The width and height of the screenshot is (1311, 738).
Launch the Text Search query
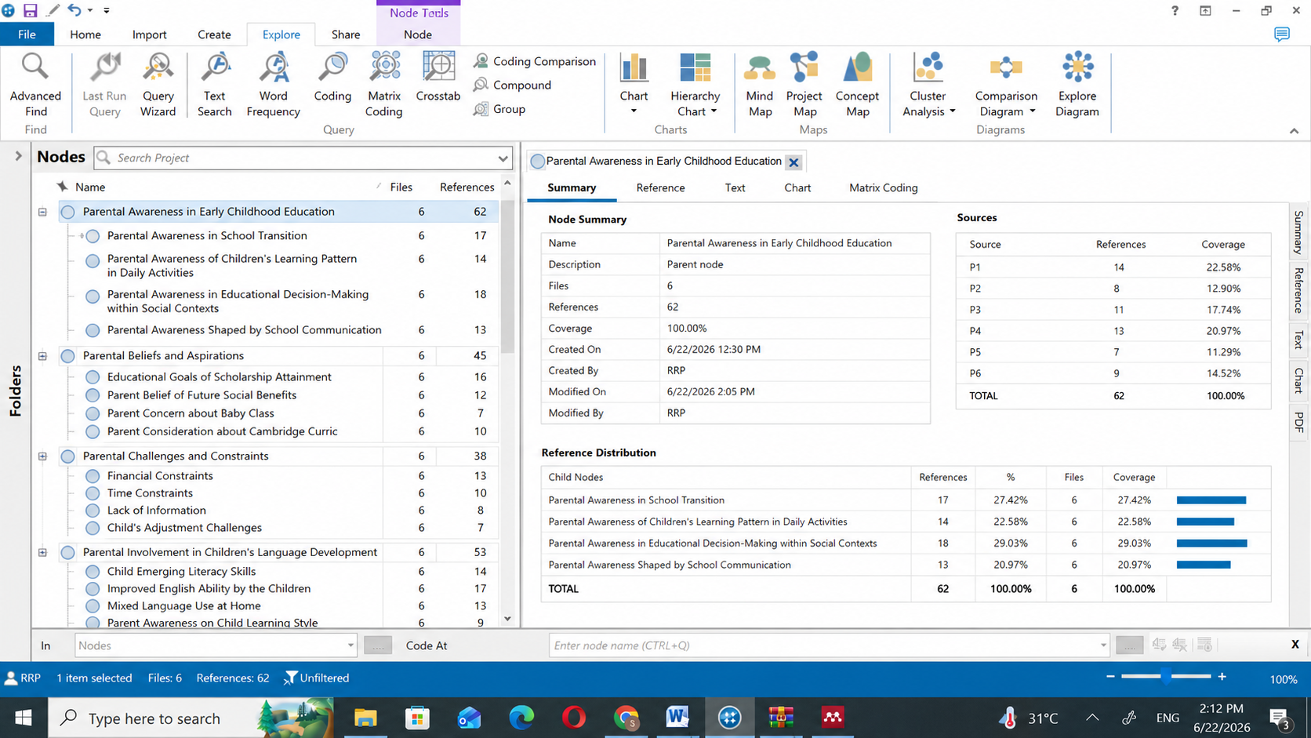pyautogui.click(x=214, y=85)
